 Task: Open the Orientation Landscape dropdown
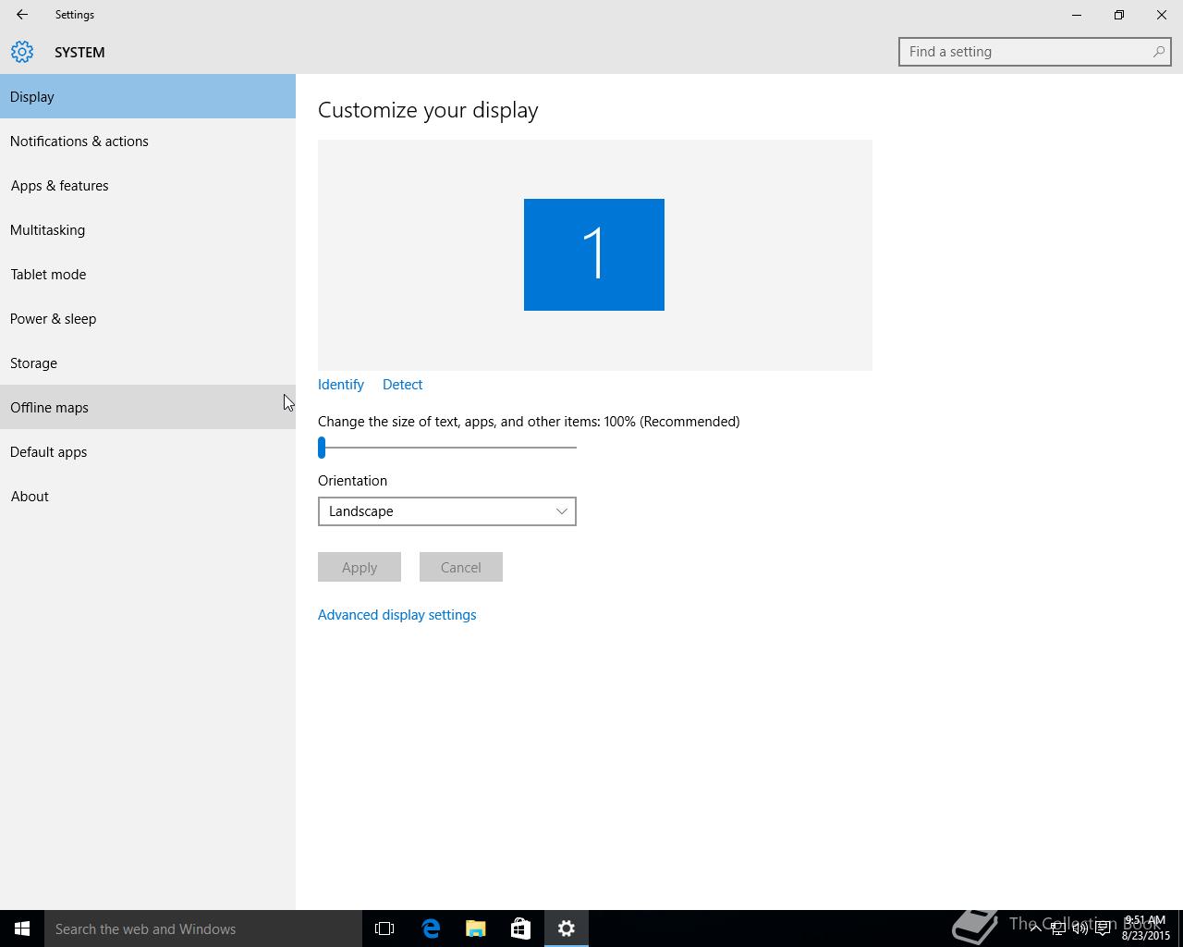pos(447,511)
